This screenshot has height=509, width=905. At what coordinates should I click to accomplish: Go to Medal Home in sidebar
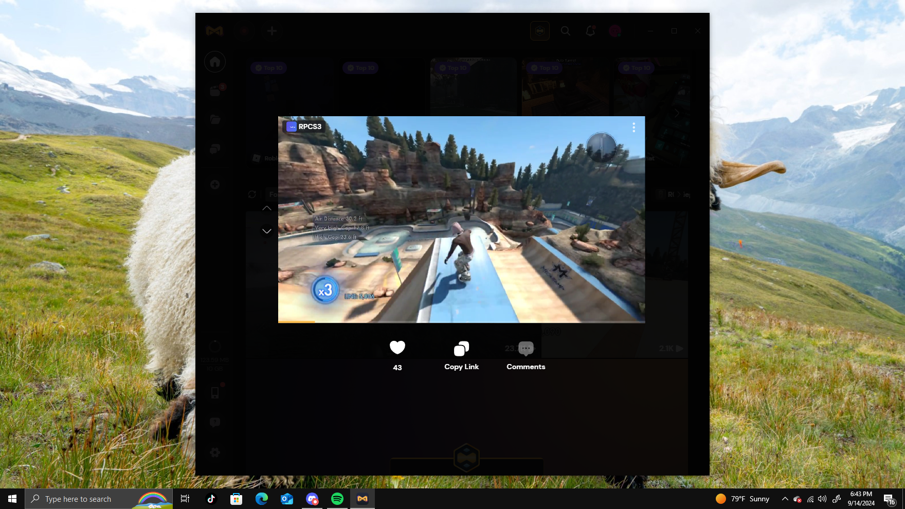point(215,62)
